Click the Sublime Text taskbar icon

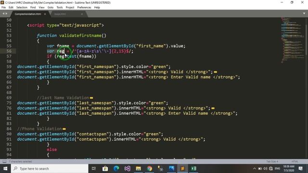[182, 169]
